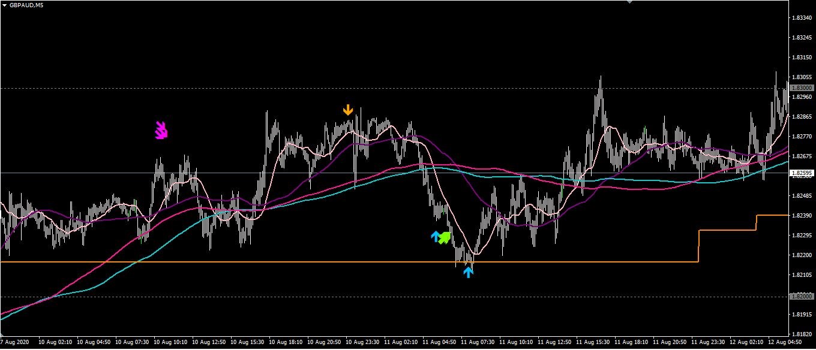Select the orange down-arrow marker
This screenshot has height=350, width=816.
point(348,110)
